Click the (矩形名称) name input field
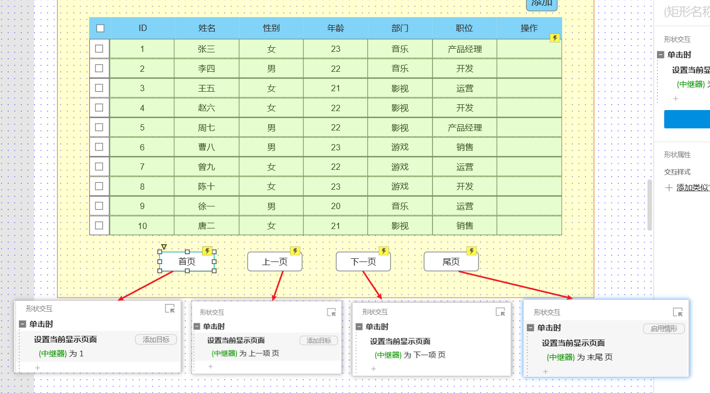Viewport: 710px width, 393px height. [686, 12]
